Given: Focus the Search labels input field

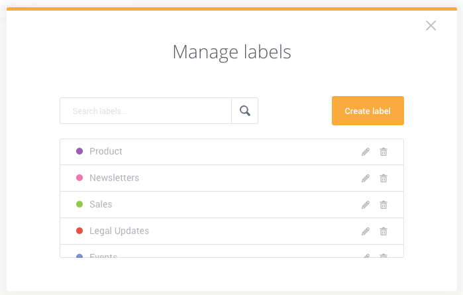Looking at the screenshot, I should click(146, 111).
